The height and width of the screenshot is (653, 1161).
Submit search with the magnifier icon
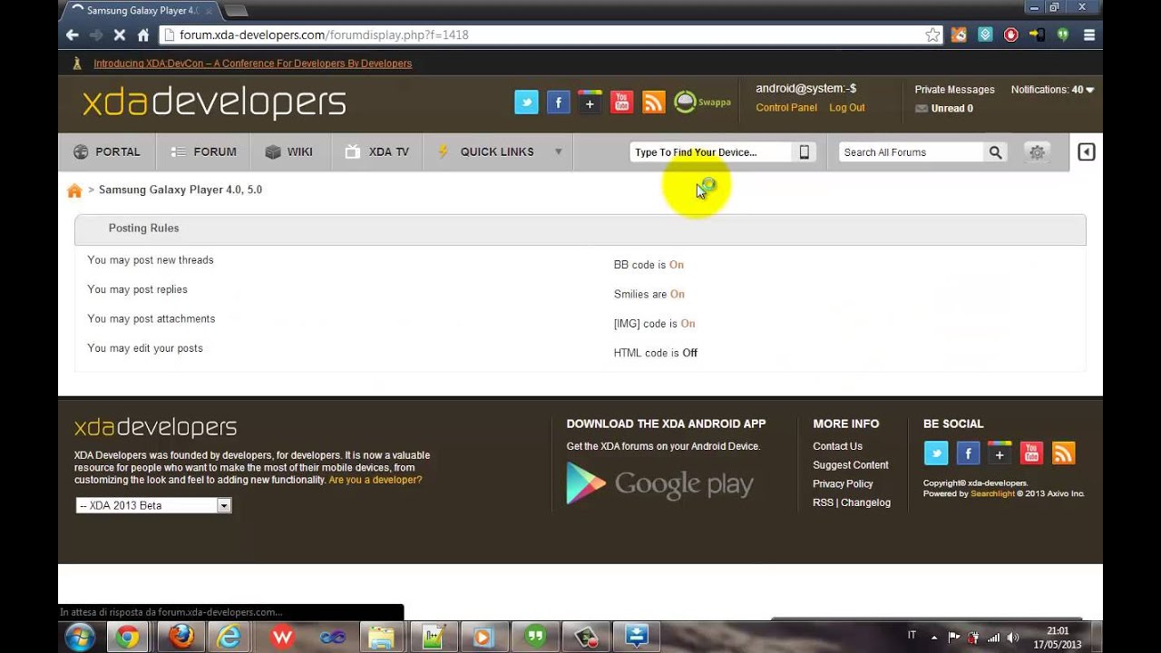click(995, 152)
